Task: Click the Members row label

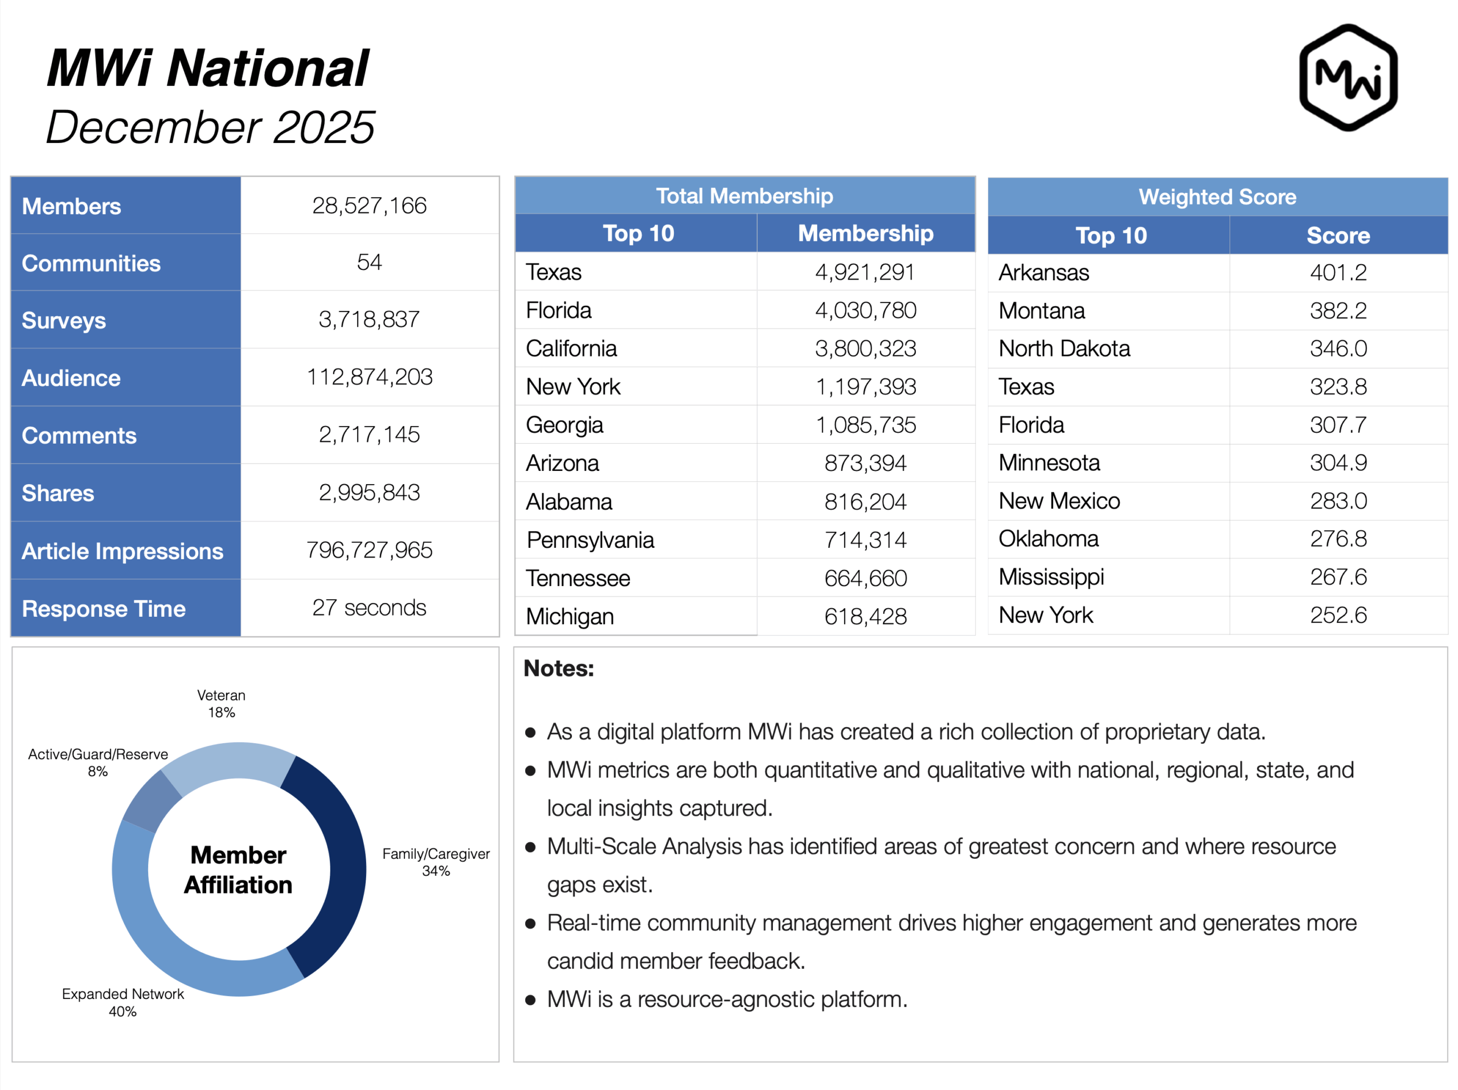Action: coord(71,206)
